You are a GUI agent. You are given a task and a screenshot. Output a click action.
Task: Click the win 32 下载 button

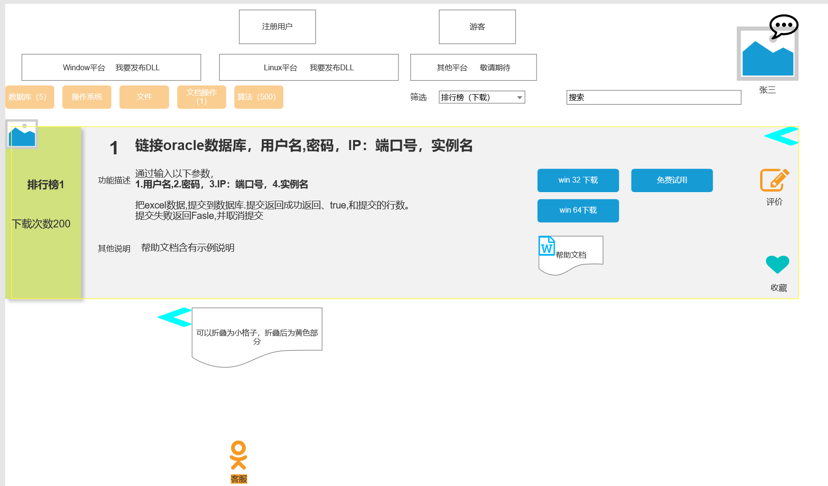coord(578,180)
